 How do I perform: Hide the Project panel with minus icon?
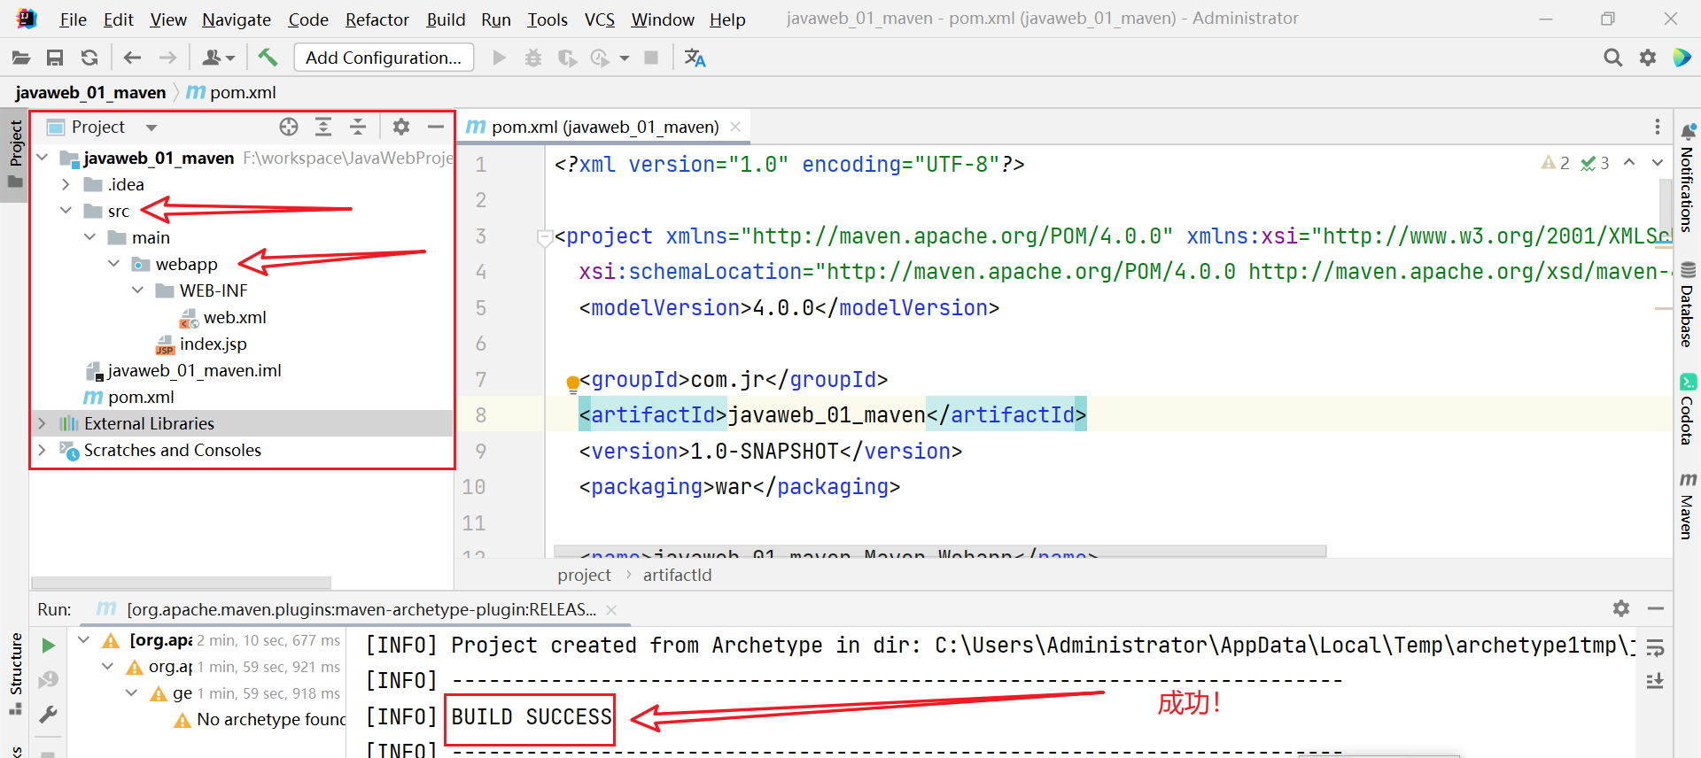click(435, 127)
